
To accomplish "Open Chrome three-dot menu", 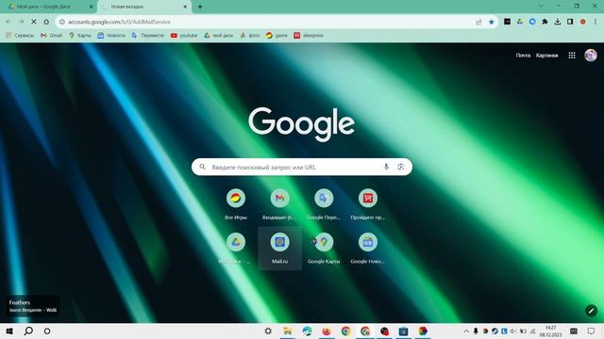I will pyautogui.click(x=596, y=22).
